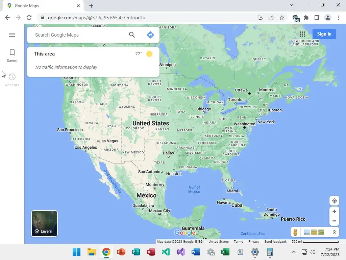Click the Sign in button
This screenshot has width=346, height=260.
(324, 34)
